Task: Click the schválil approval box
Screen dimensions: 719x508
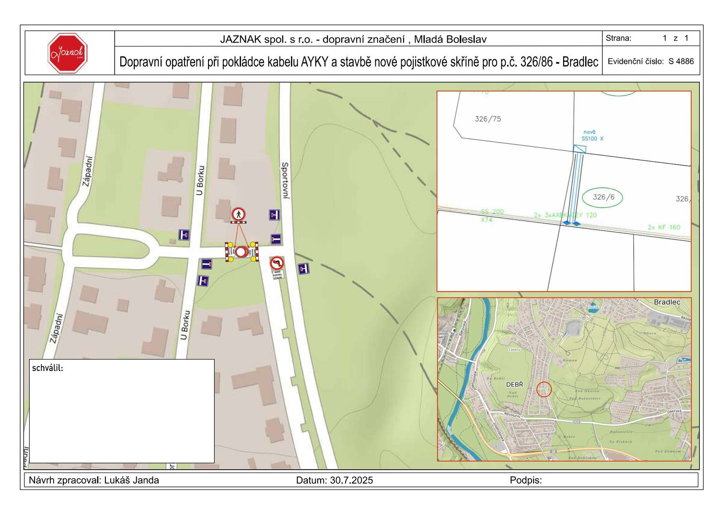Action: tap(122, 411)
